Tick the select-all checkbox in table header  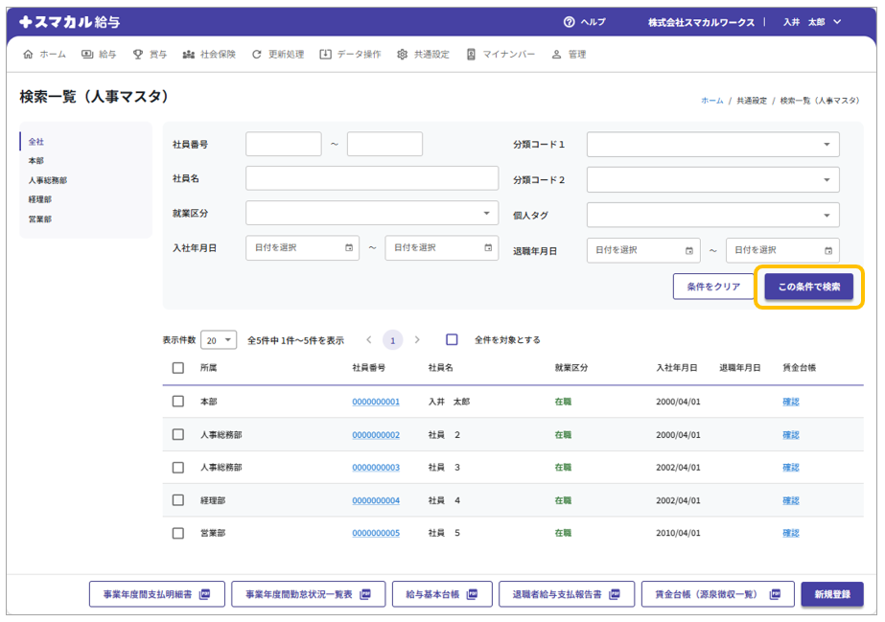pos(178,368)
